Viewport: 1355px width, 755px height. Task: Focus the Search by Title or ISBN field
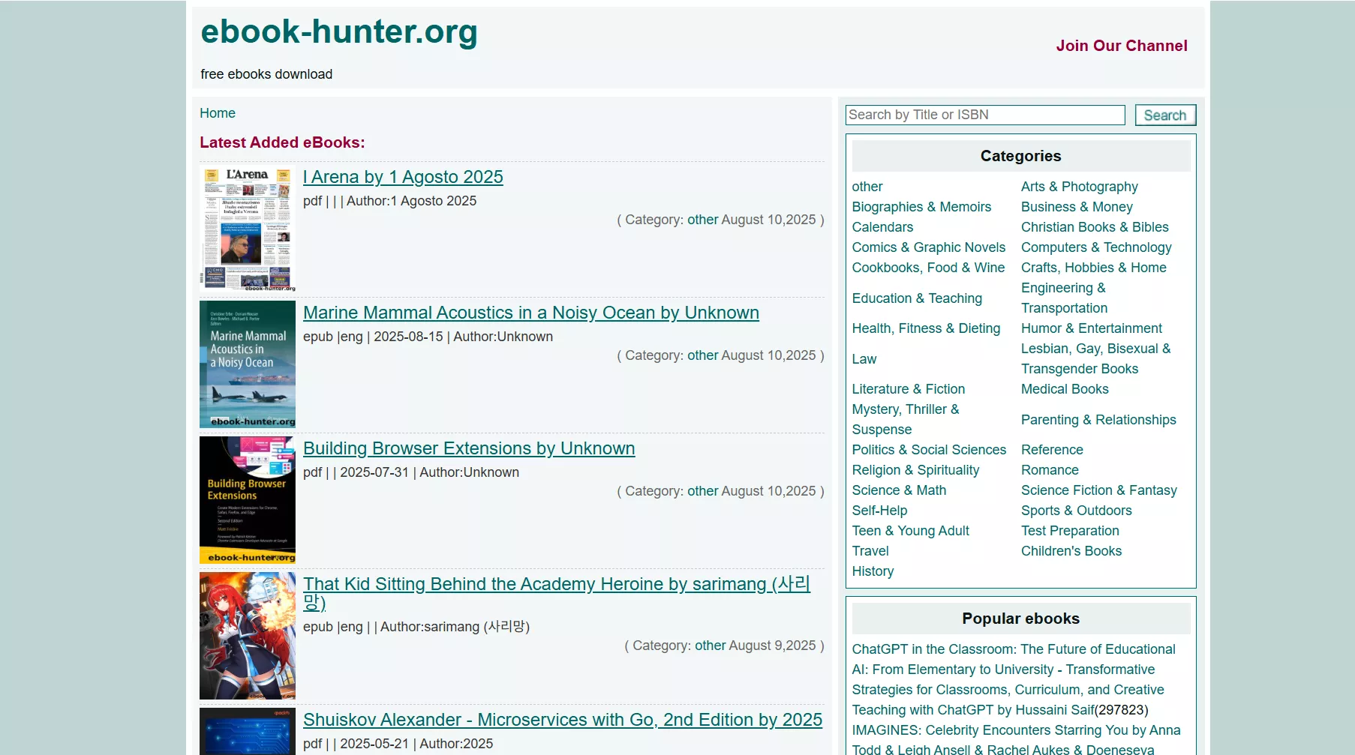coord(985,115)
